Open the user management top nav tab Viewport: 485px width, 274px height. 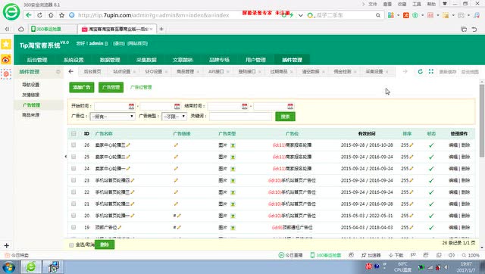(x=255, y=60)
